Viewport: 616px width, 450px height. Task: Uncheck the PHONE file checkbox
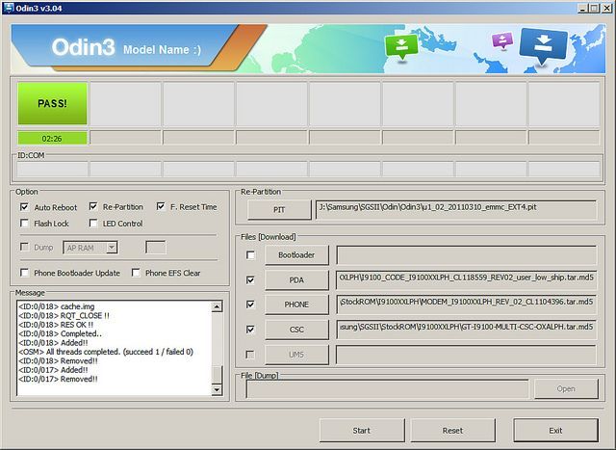(x=250, y=304)
